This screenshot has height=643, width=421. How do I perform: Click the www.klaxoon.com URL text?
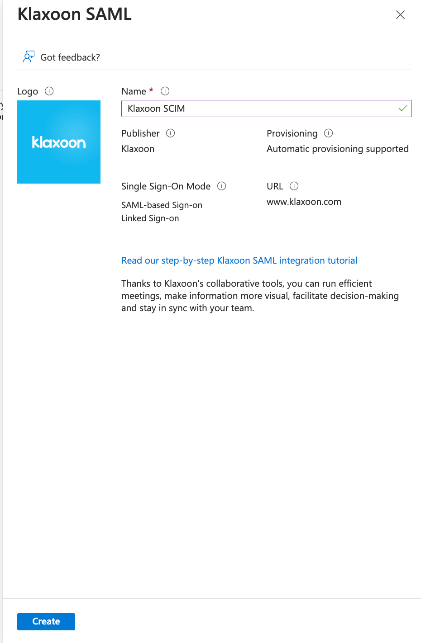tap(304, 202)
